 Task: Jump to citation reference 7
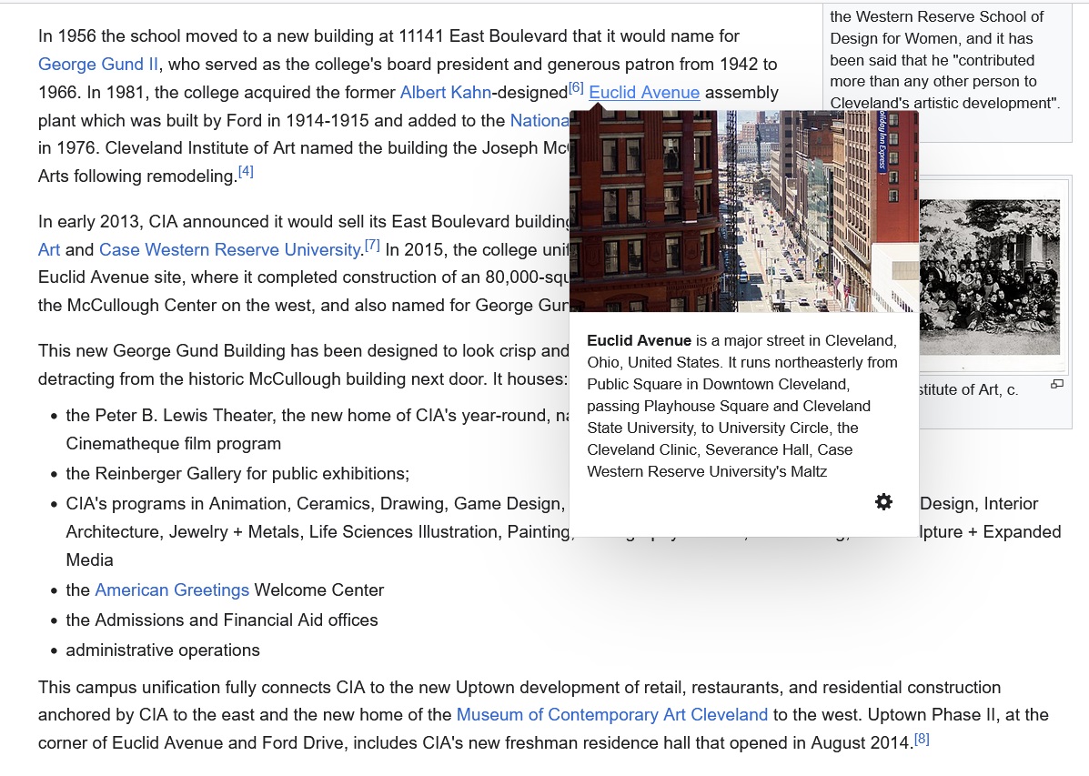[x=372, y=245]
